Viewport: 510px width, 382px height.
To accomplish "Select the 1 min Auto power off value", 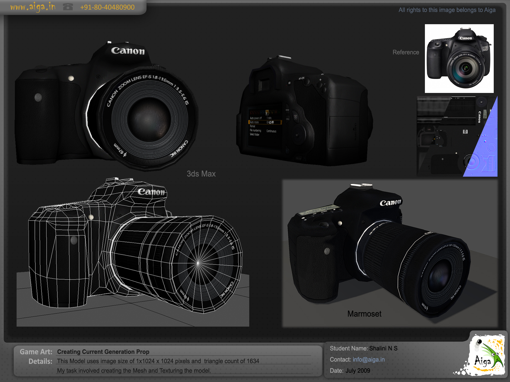I will (x=270, y=118).
